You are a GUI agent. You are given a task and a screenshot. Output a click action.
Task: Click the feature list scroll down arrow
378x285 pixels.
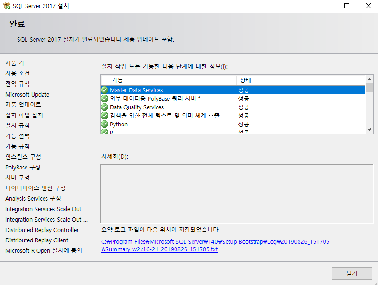[x=369, y=130]
